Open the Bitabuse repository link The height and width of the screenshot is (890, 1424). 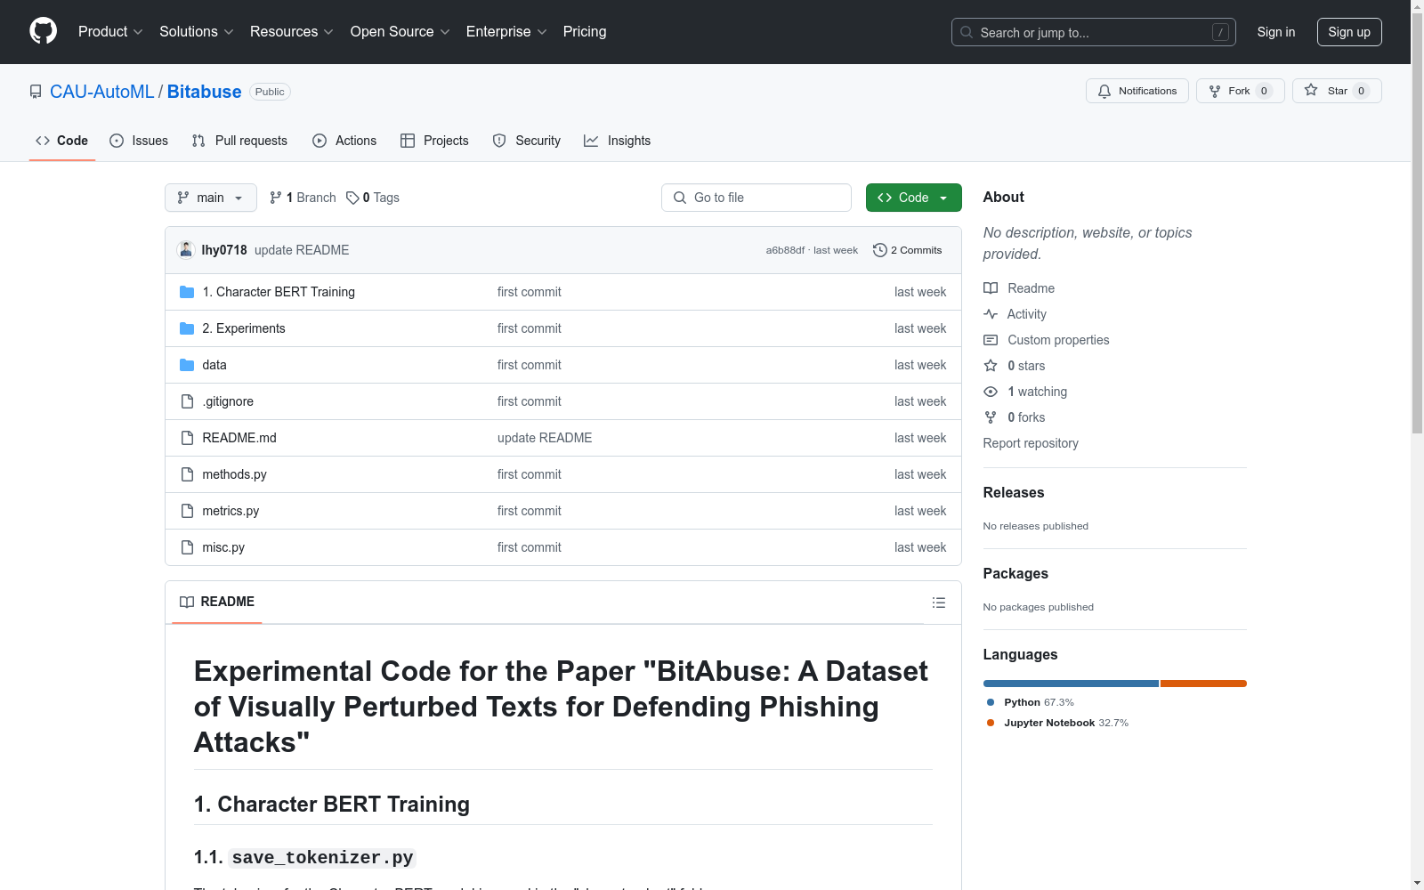click(x=204, y=92)
